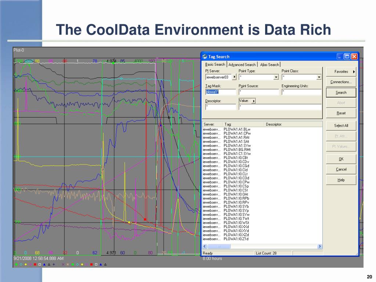The height and width of the screenshot is (282, 376).
Task: Open the Connections dialog button
Action: pos(341,82)
